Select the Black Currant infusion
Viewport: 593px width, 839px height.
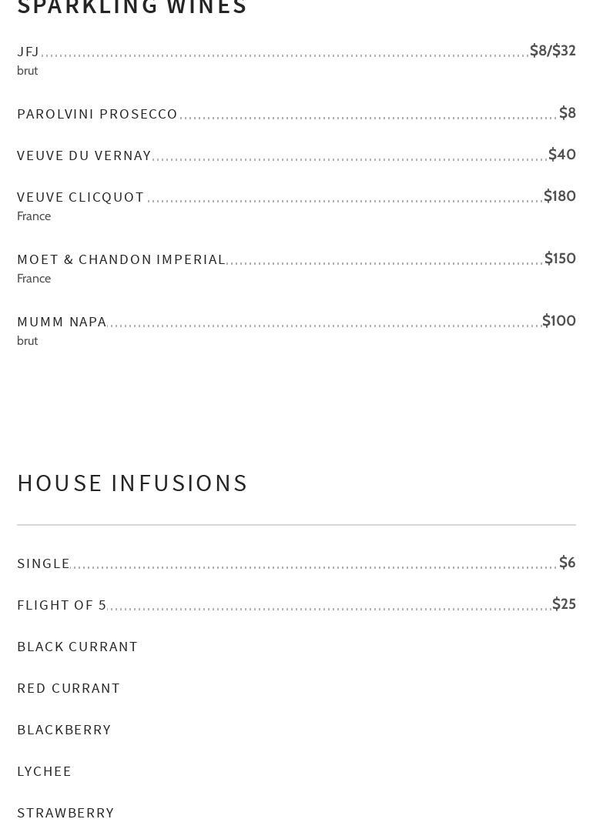[x=77, y=647]
